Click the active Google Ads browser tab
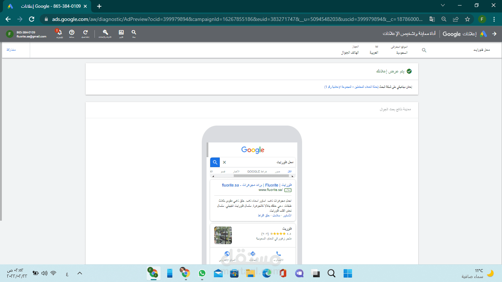 click(x=48, y=7)
